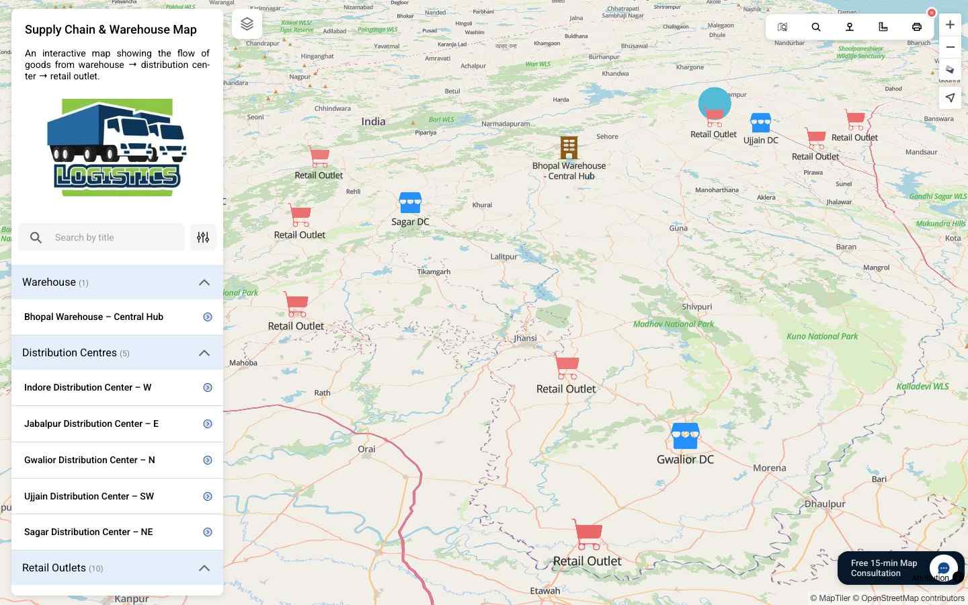Collapse the Warehouse section
This screenshot has height=605, width=968.
204,282
